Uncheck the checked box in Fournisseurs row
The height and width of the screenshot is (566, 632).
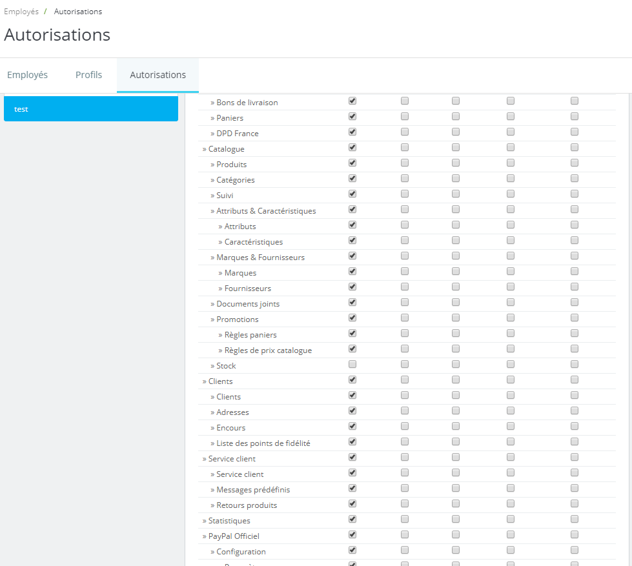(352, 287)
